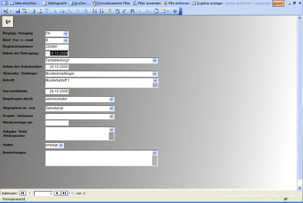This screenshot has height=203, width=303.
Task: Go to previous record button
Action: pyautogui.click(x=30, y=193)
